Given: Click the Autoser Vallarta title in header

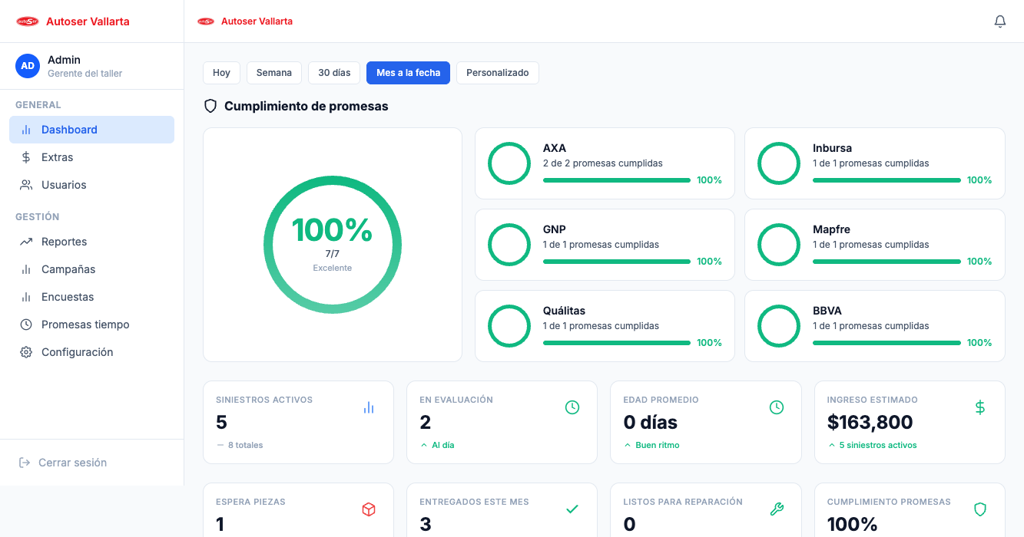Looking at the screenshot, I should point(257,21).
